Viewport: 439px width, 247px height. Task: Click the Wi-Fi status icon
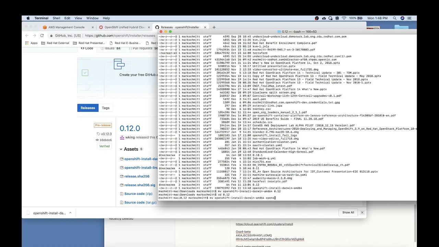pos(344,18)
